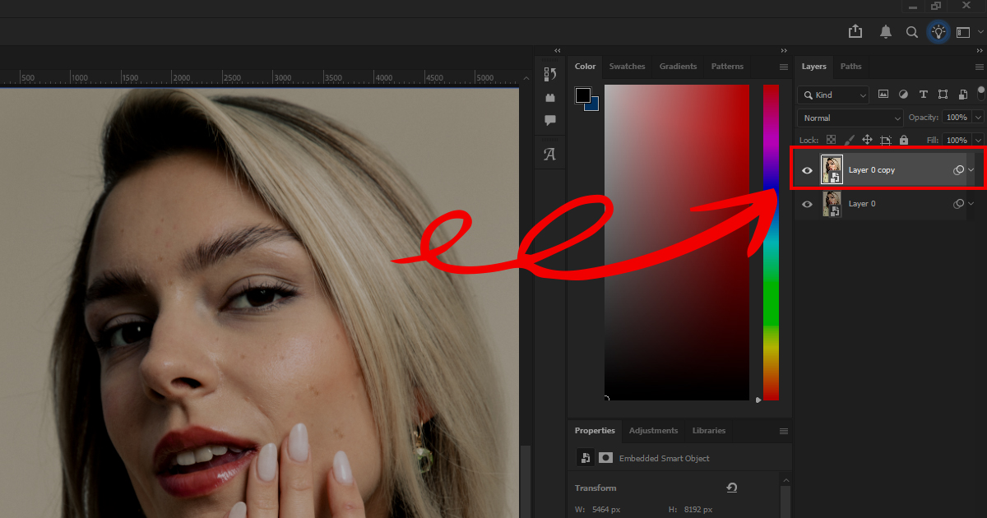
Task: Click the blue background color swatch
Action: (593, 104)
